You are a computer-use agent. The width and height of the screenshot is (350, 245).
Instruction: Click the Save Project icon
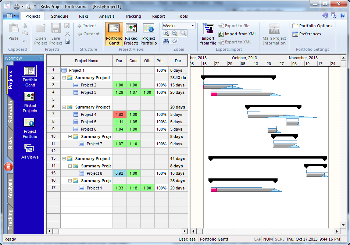point(55,34)
